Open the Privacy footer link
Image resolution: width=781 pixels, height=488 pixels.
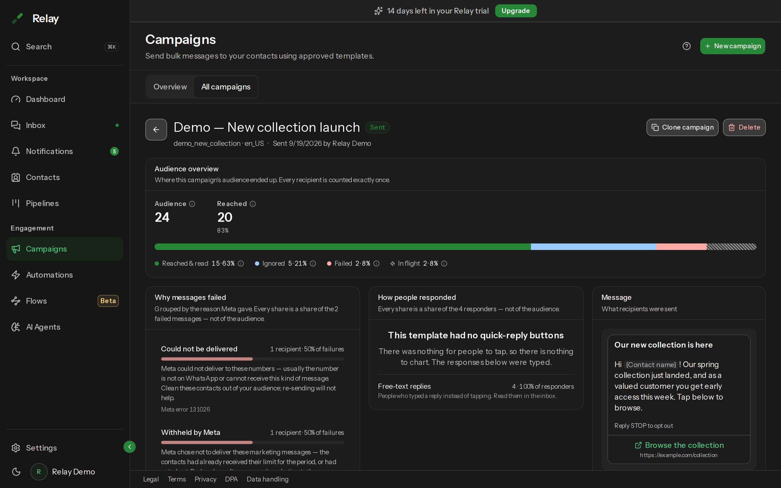(x=205, y=479)
